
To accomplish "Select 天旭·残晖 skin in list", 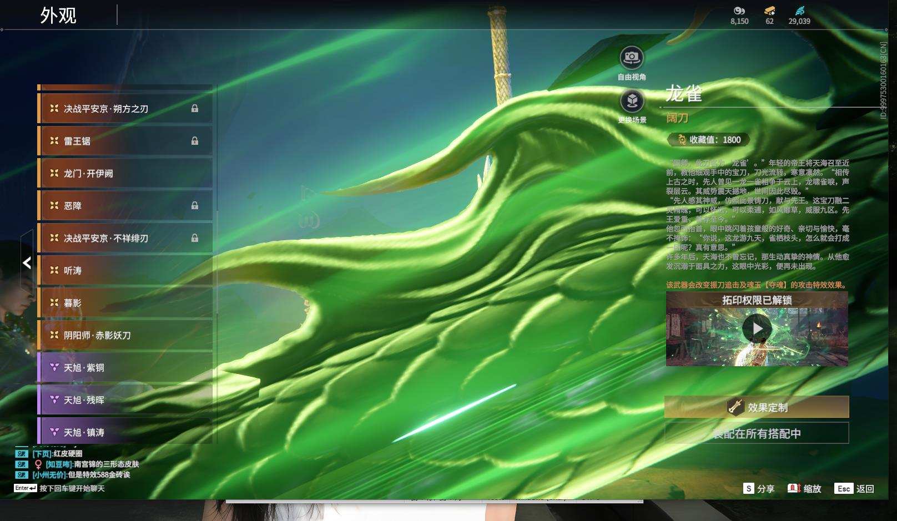I will 125,399.
